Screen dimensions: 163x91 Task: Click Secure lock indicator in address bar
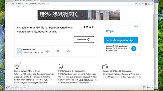(x=20, y=4)
